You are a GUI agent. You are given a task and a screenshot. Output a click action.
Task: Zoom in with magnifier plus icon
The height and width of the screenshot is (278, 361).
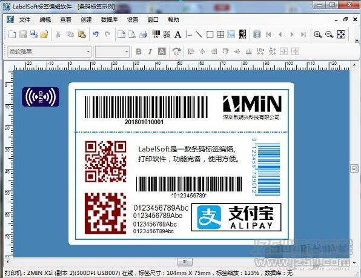point(318,35)
